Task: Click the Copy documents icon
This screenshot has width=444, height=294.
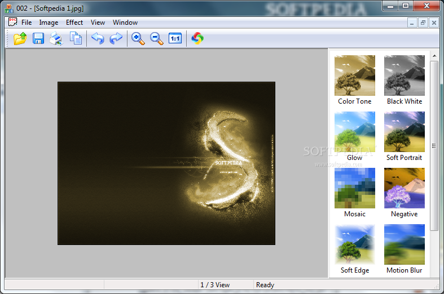Action: click(76, 38)
